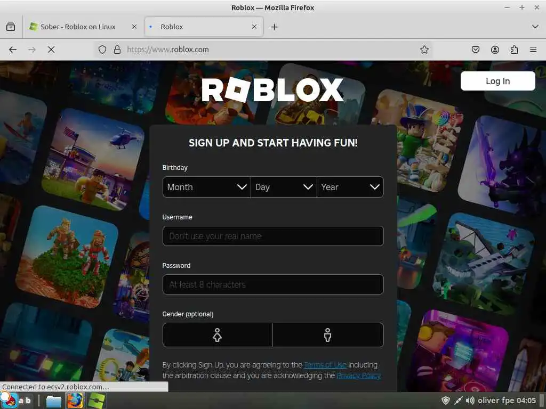The image size is (546, 409).
Task: Click the clock showing 04:05
Action: pyautogui.click(x=526, y=400)
